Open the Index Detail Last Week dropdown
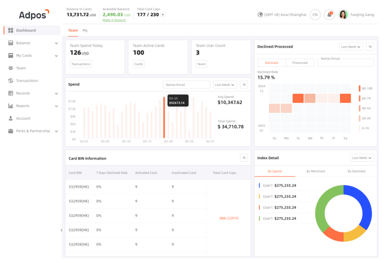384x263 pixels. point(362,158)
